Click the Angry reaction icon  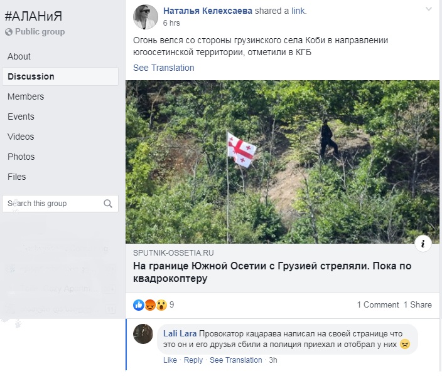click(x=150, y=305)
